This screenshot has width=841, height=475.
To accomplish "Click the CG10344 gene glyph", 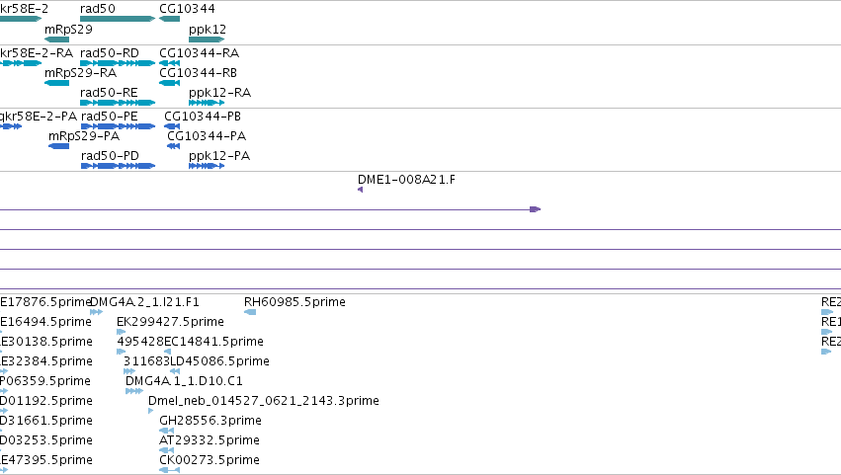I will click(x=170, y=19).
